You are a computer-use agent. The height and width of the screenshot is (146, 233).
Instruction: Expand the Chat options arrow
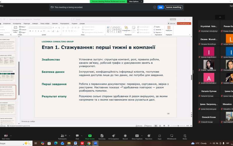pos(82,136)
